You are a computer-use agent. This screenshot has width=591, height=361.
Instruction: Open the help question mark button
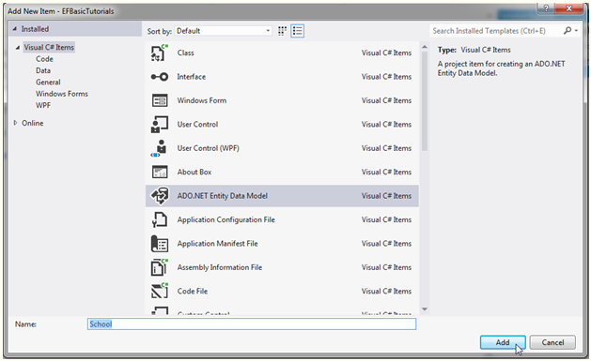(546, 8)
